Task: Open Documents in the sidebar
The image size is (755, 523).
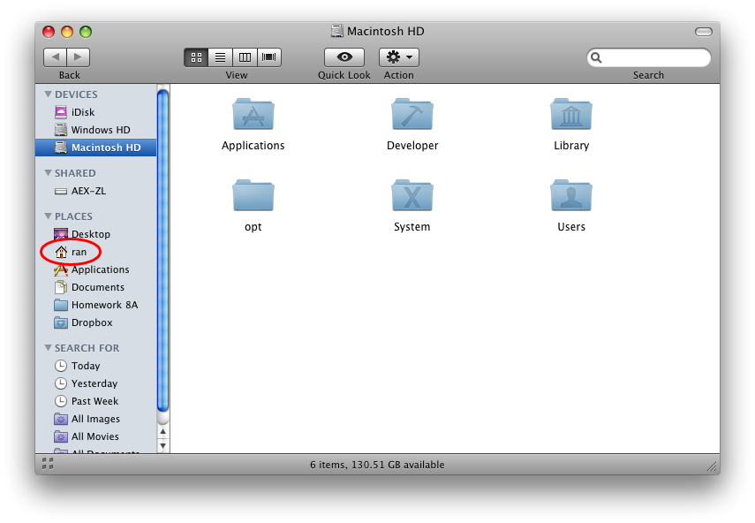Action: point(96,287)
